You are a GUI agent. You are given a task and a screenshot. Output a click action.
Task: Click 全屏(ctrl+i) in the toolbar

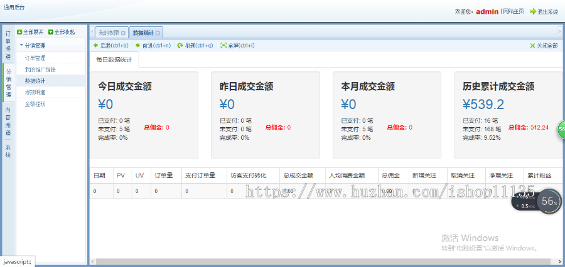tap(237, 46)
